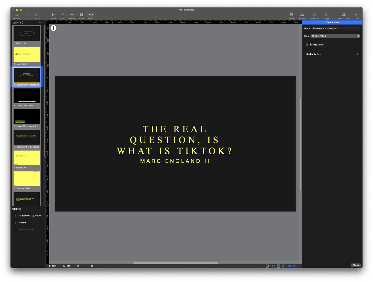The image size is (373, 282).
Task: Click the round add object button
Action: tap(54, 28)
